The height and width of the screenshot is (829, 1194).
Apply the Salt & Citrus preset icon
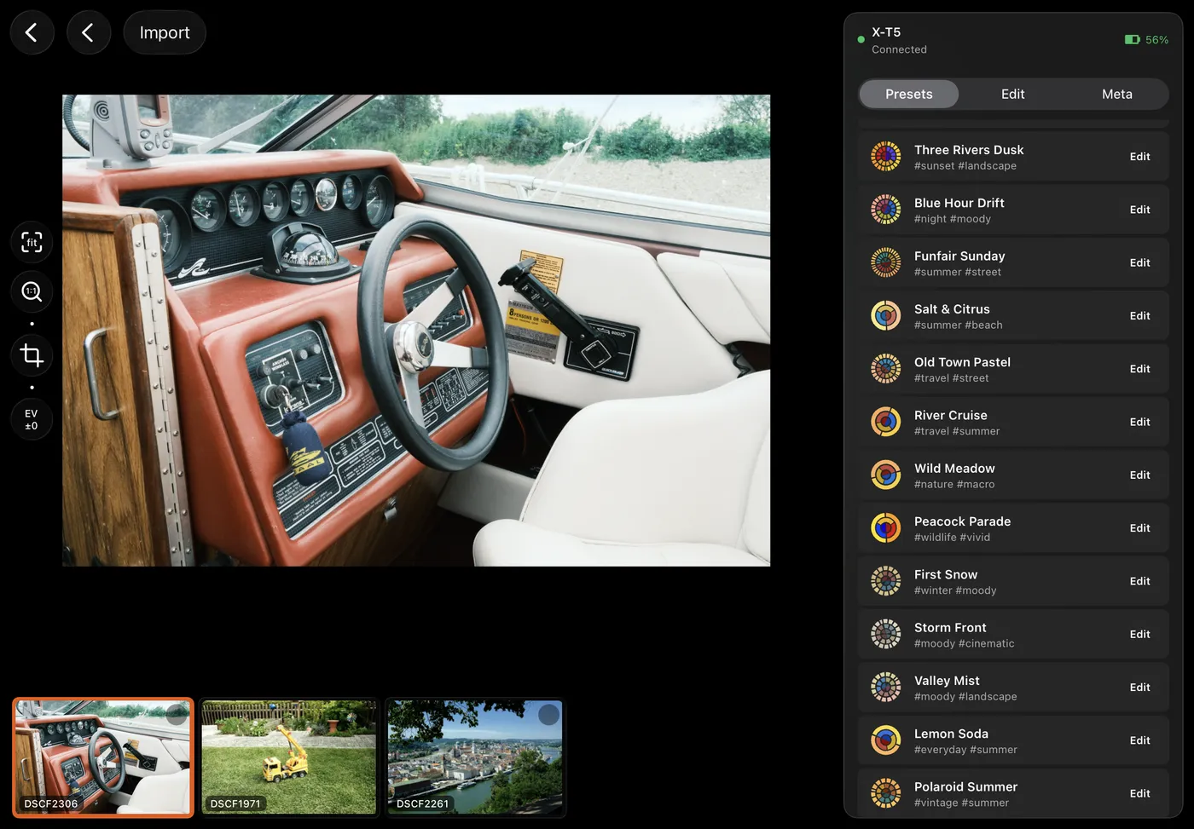(x=886, y=316)
